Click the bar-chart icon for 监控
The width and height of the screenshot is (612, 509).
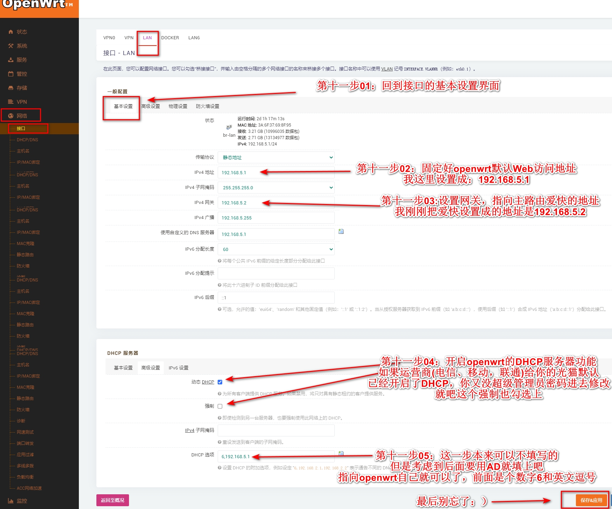[11, 501]
